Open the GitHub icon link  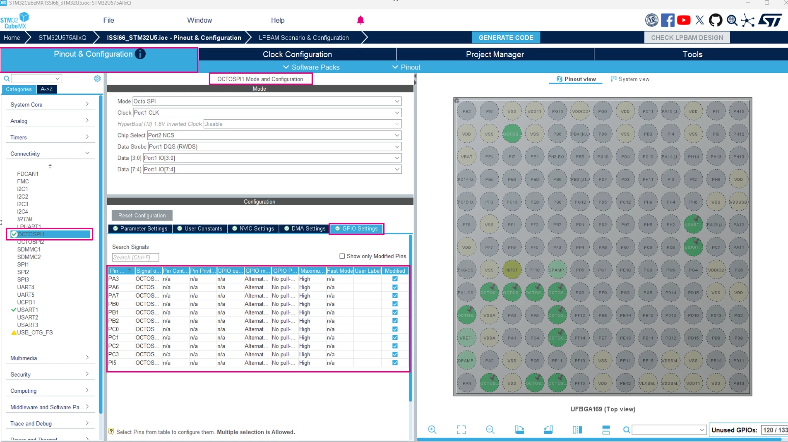tap(716, 20)
